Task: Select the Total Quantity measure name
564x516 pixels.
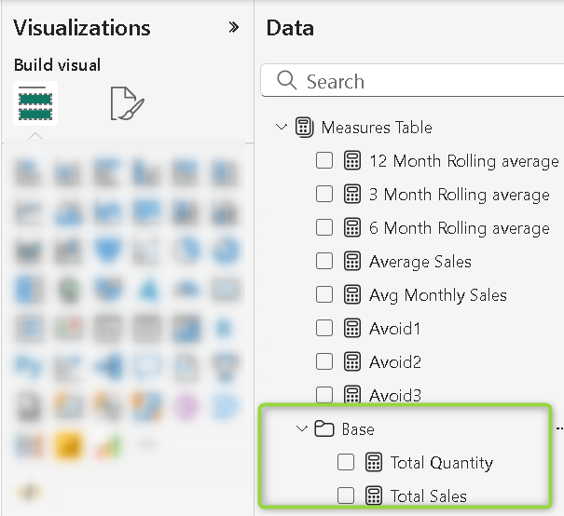Action: tap(442, 463)
